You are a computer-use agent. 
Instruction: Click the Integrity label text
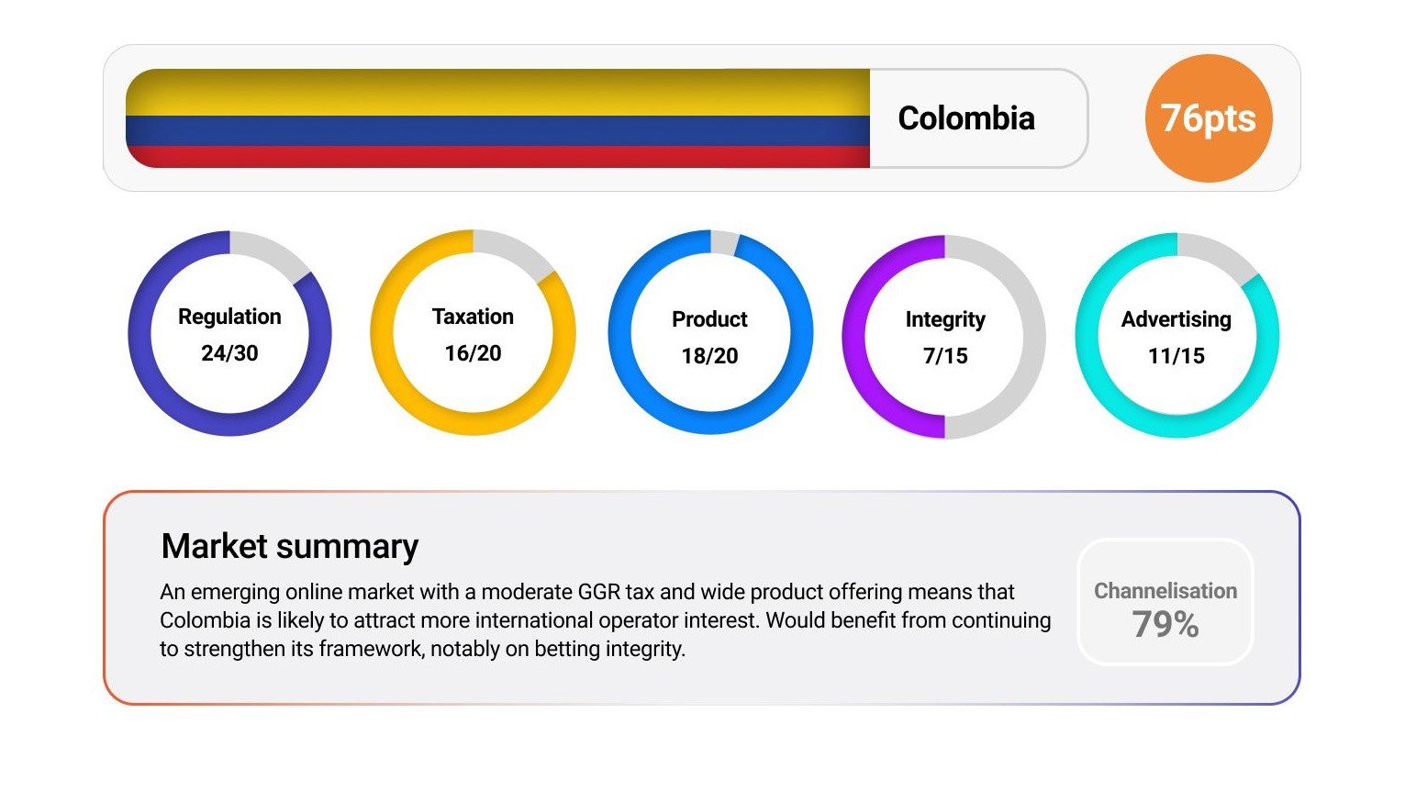(945, 319)
